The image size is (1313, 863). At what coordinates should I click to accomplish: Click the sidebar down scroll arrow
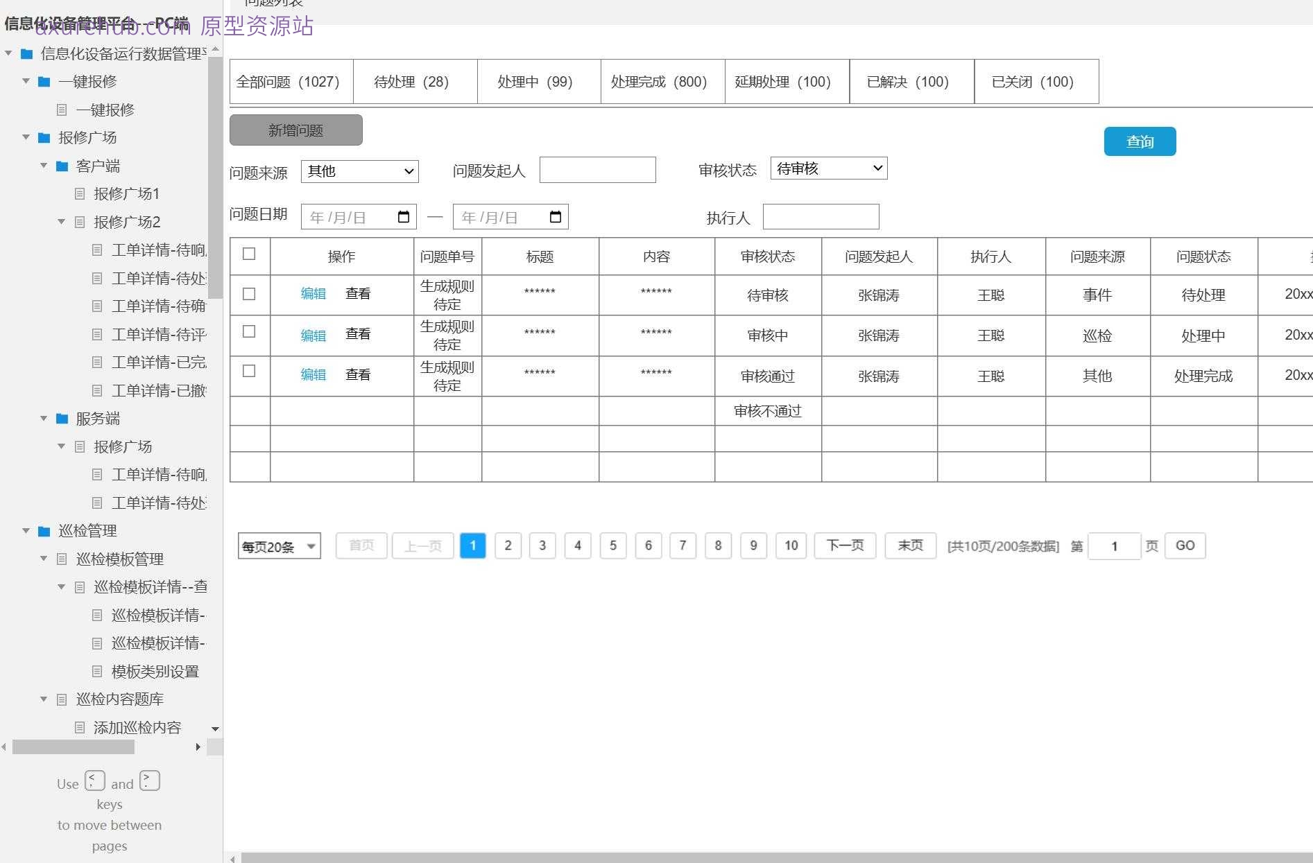coord(215,729)
